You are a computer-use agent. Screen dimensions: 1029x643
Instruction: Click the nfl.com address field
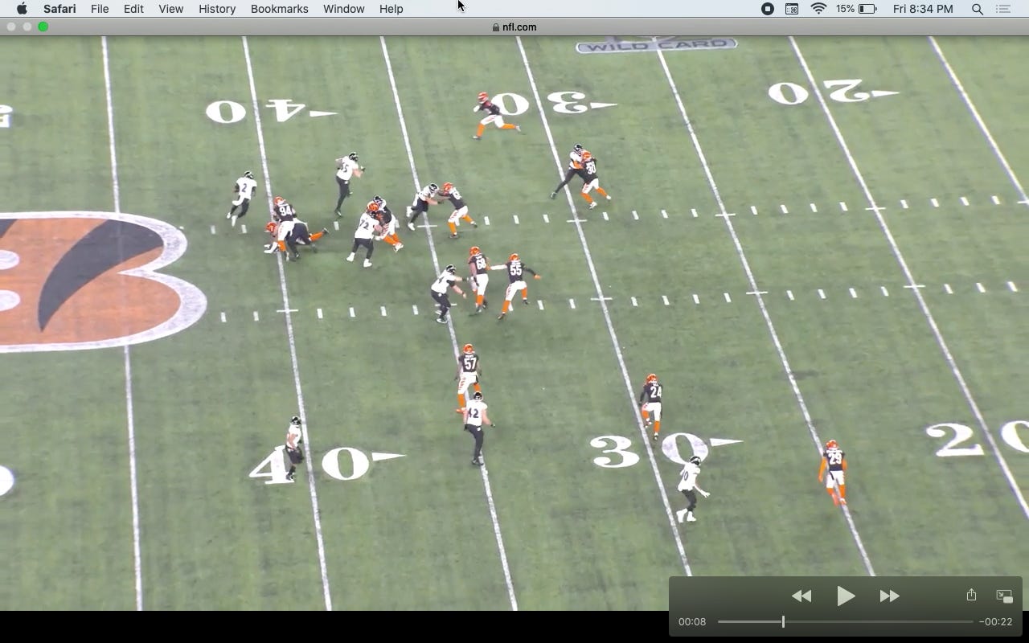pos(514,27)
